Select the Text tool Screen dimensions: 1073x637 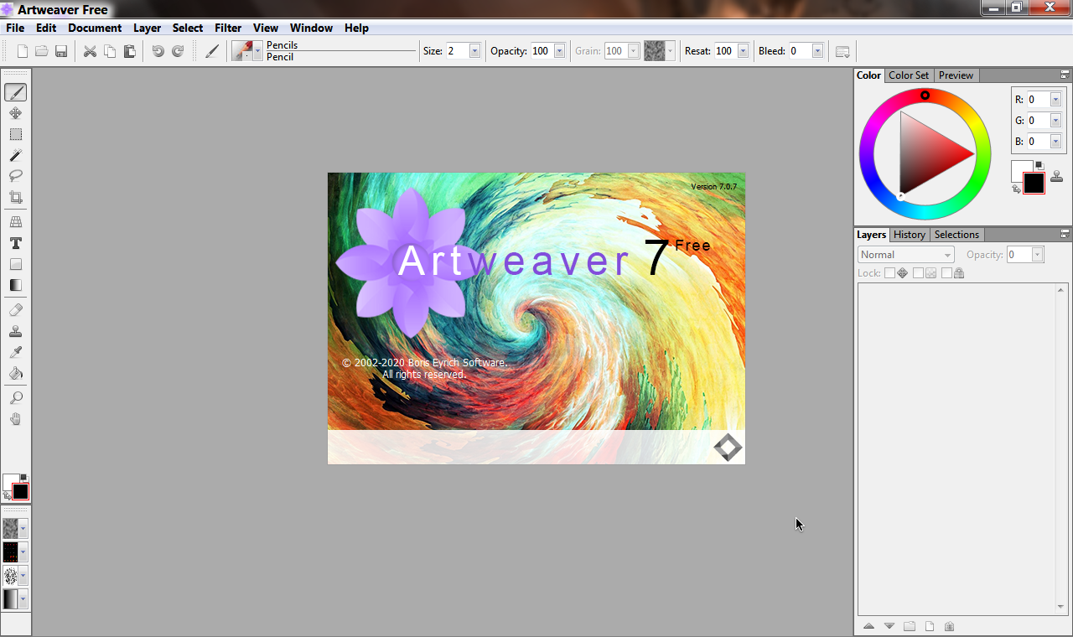15,243
